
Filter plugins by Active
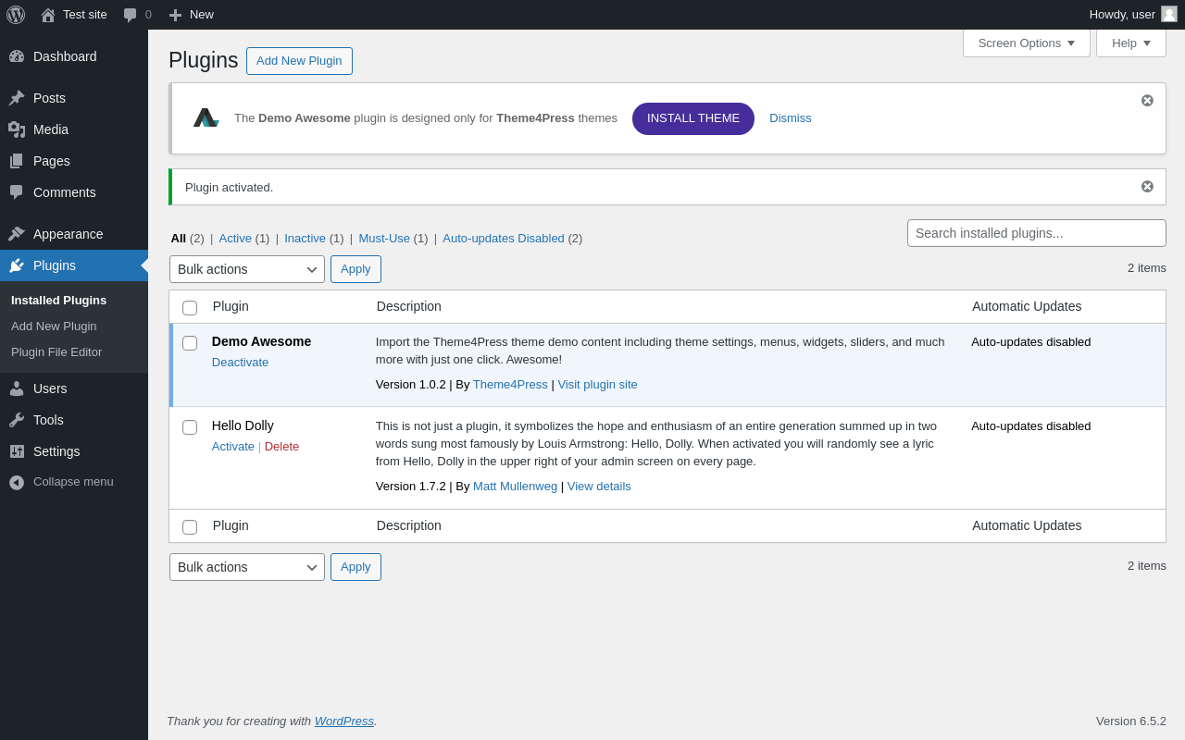click(x=235, y=238)
